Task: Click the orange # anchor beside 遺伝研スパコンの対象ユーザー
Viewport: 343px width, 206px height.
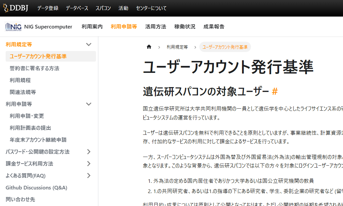Action: click(275, 91)
